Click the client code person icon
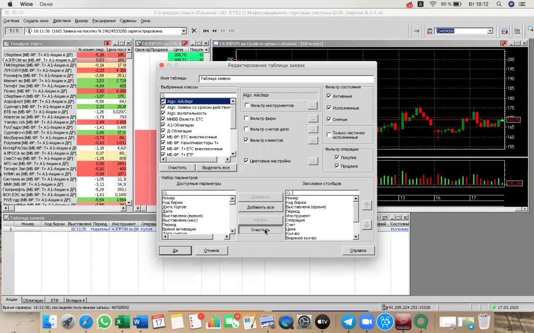The width and height of the screenshot is (534, 333). (x=430, y=31)
